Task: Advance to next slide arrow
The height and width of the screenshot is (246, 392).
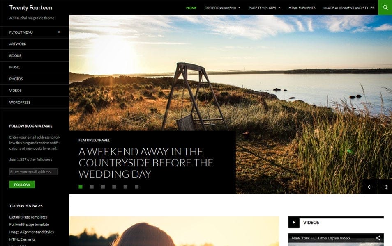Action: coord(385,187)
